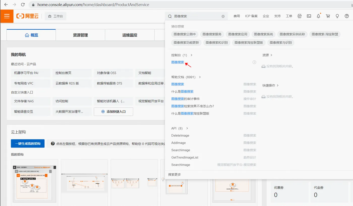The height and width of the screenshot is (206, 353).
Task: Click the question icon next to architecture hint
Action: [x=53, y=144]
